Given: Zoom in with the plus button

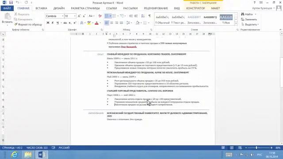Looking at the screenshot, I should click(x=271, y=148).
